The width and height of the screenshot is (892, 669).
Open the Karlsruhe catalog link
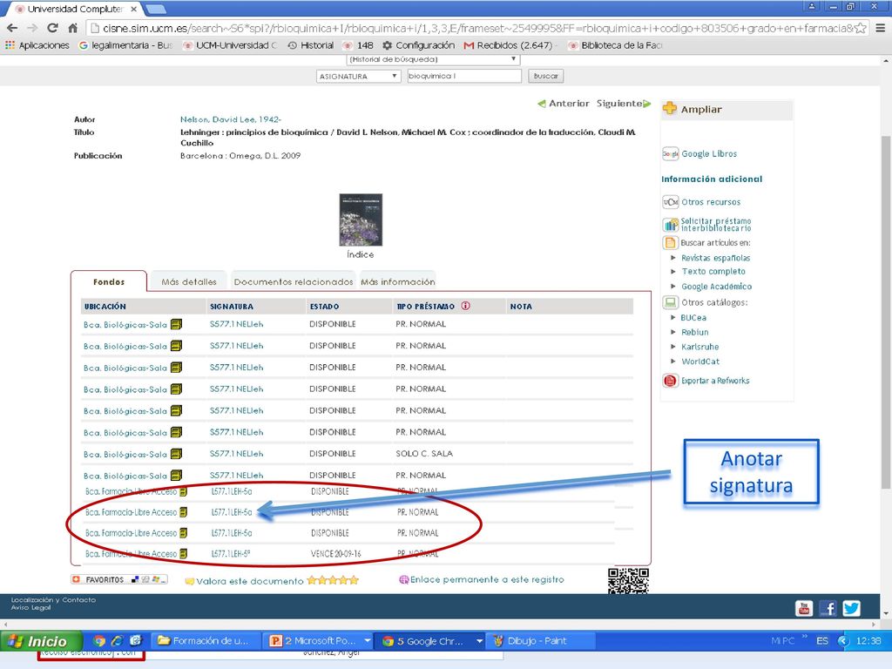tap(700, 347)
